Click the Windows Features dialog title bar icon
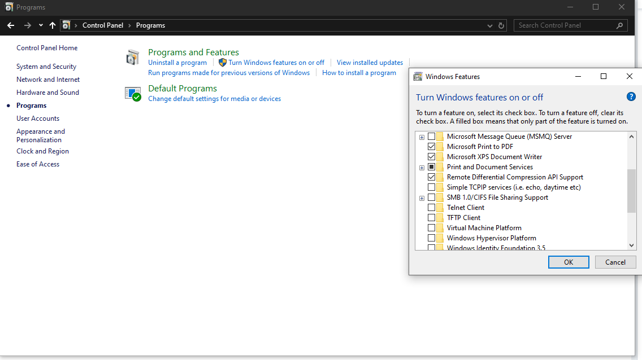 (418, 76)
